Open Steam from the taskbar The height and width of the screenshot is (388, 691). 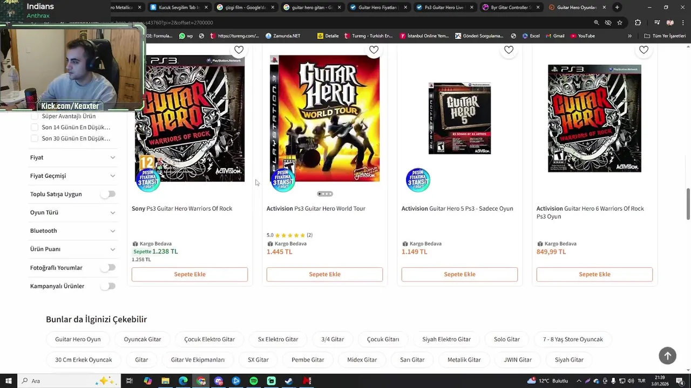coord(289,381)
